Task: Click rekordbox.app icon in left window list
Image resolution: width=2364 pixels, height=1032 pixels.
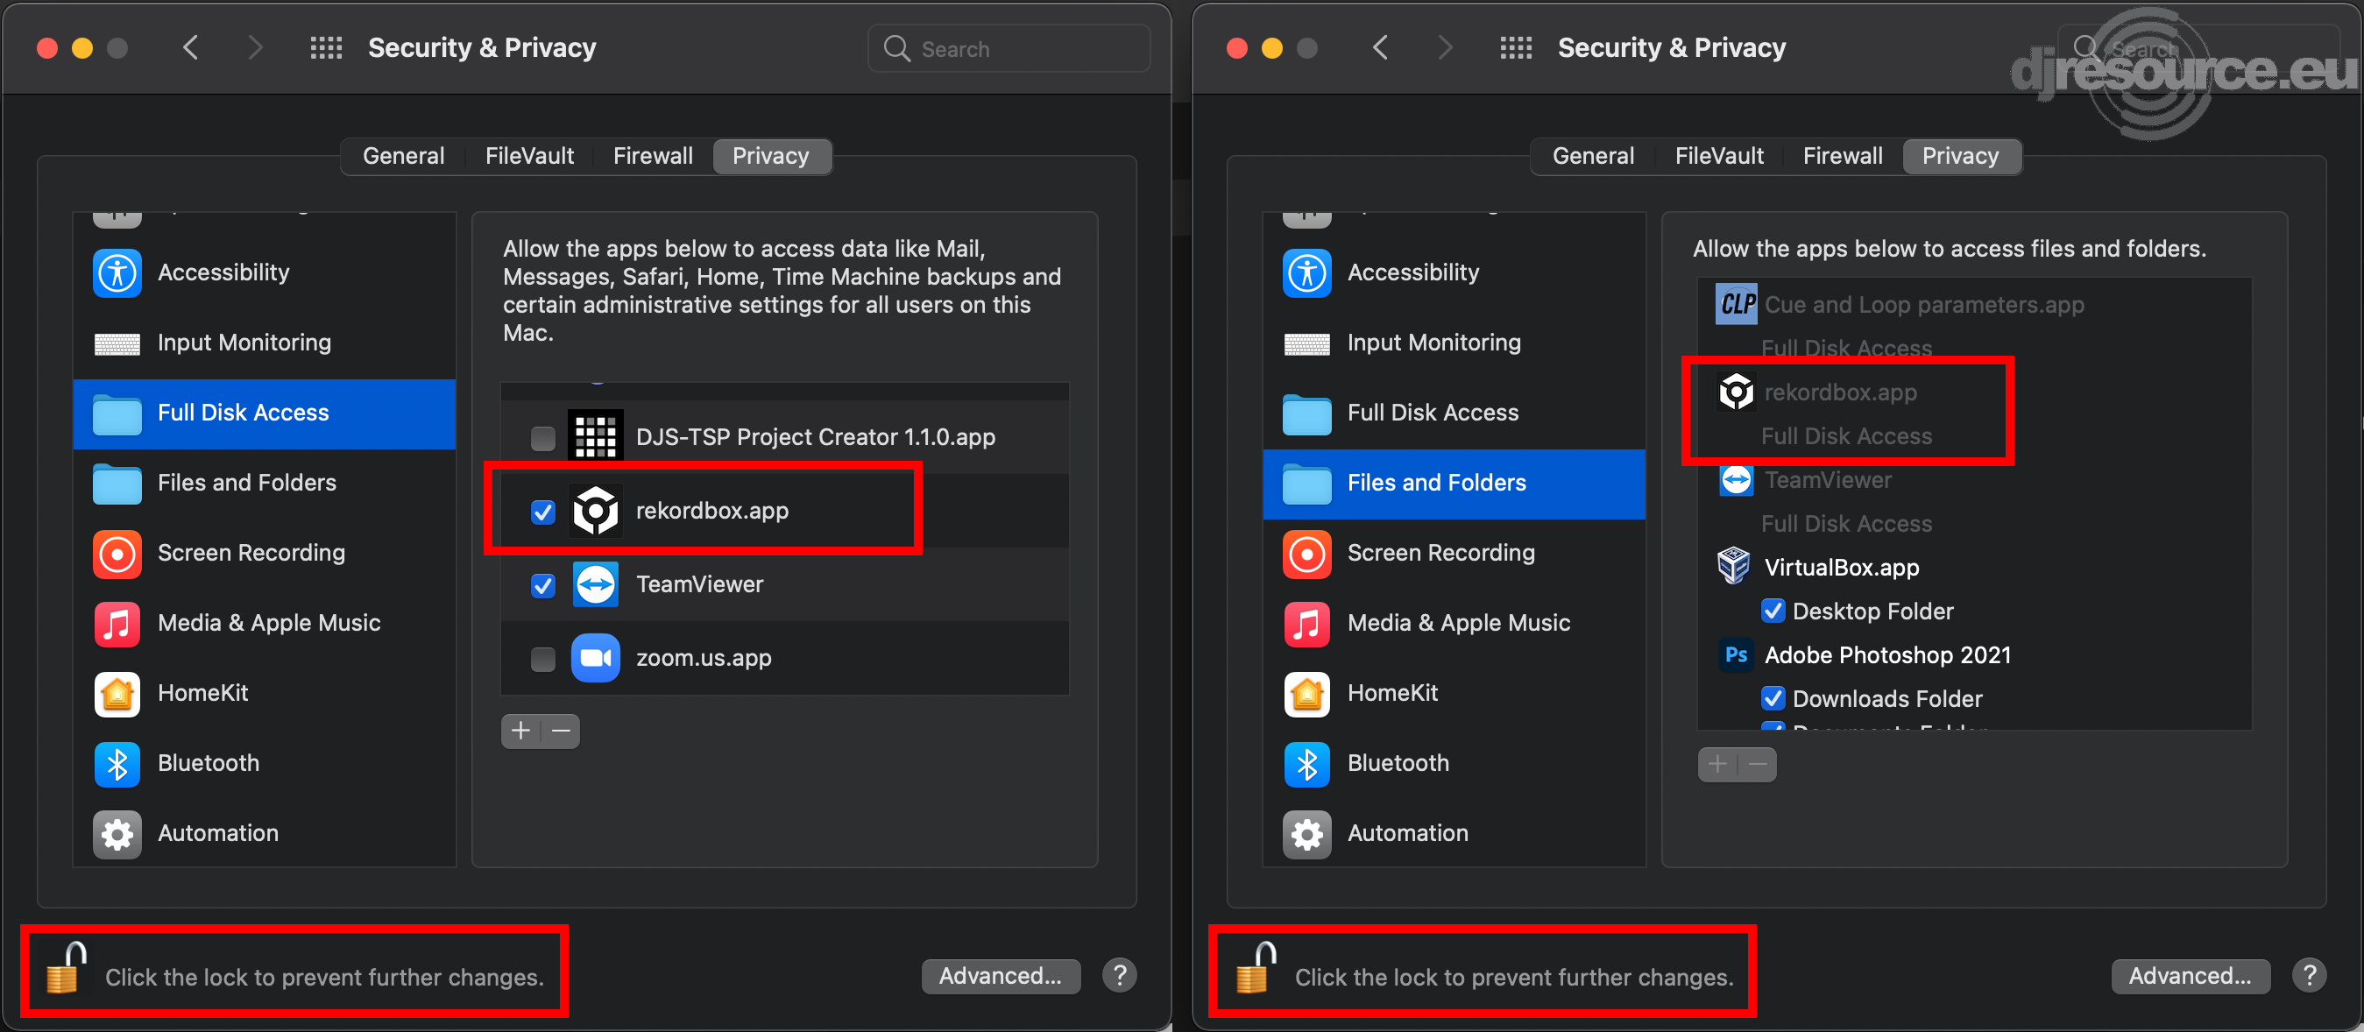Action: pyautogui.click(x=596, y=511)
